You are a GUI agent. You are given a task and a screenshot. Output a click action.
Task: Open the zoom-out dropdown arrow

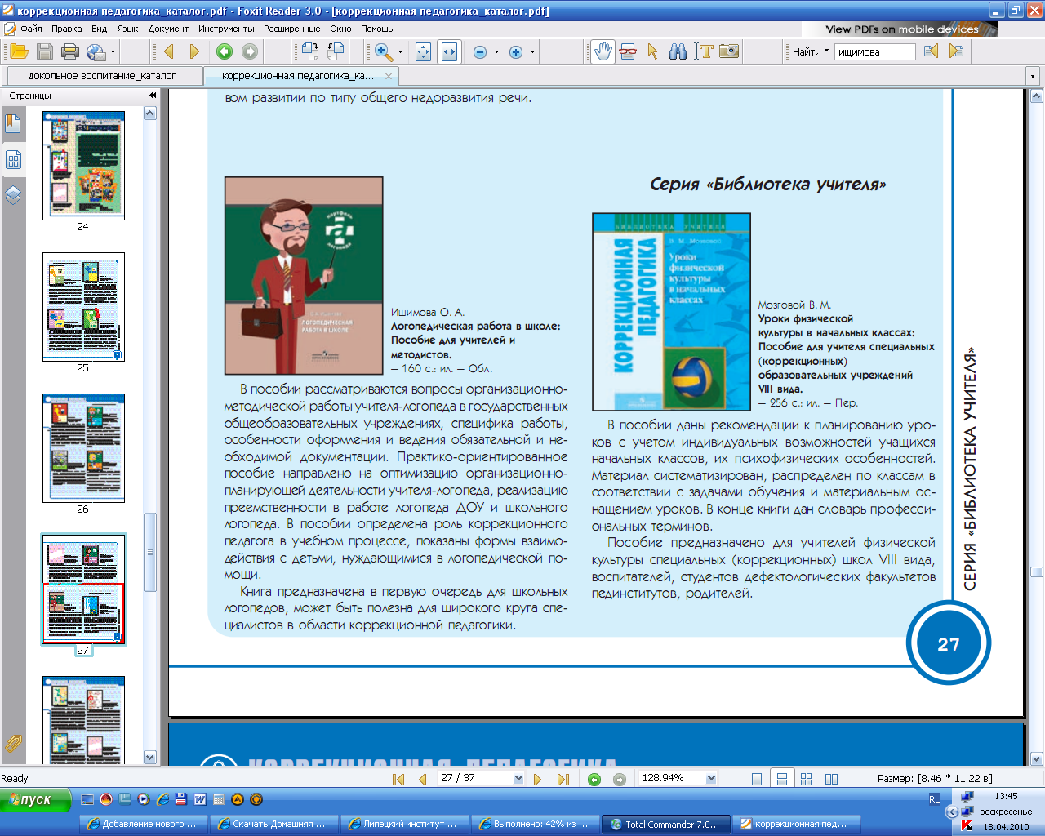496,52
